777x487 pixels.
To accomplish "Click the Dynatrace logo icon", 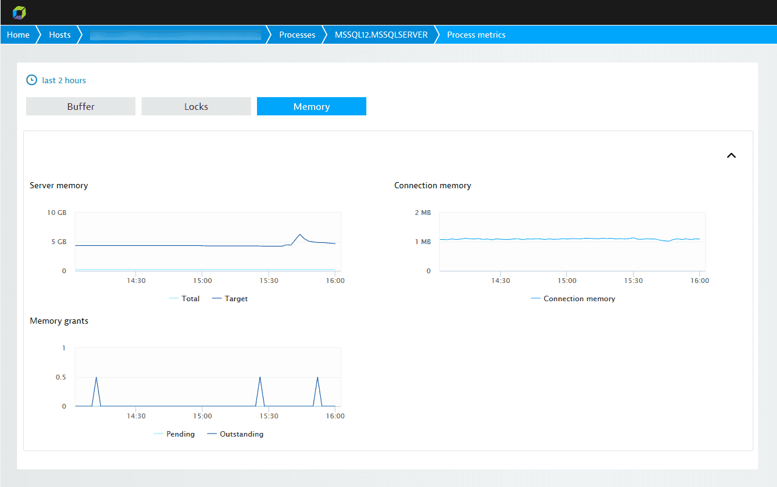I will pos(19,12).
